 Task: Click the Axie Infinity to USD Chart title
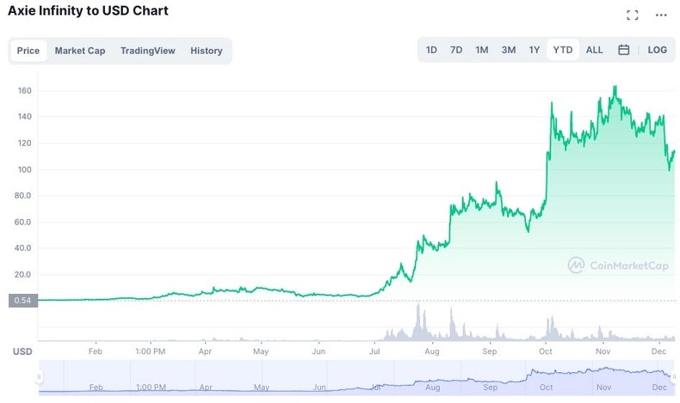coord(88,11)
